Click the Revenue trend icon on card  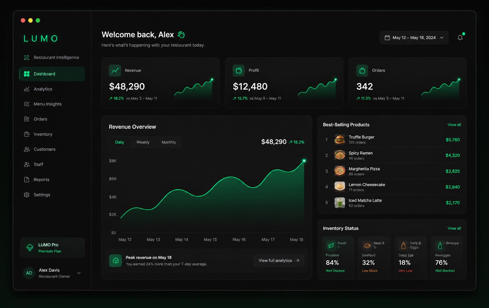pyautogui.click(x=115, y=71)
